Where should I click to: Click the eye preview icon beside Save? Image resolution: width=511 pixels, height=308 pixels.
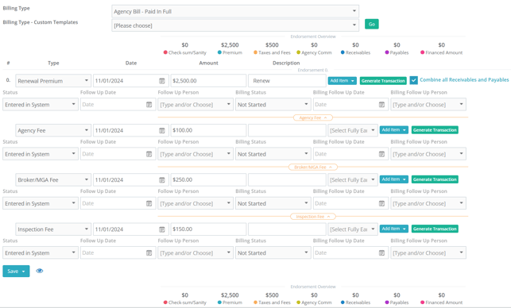[40, 271]
